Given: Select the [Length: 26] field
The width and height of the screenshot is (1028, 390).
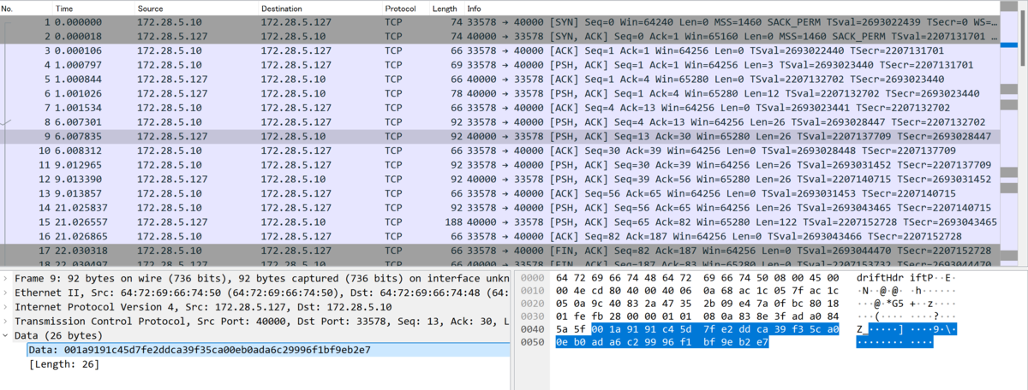Looking at the screenshot, I should (x=64, y=364).
